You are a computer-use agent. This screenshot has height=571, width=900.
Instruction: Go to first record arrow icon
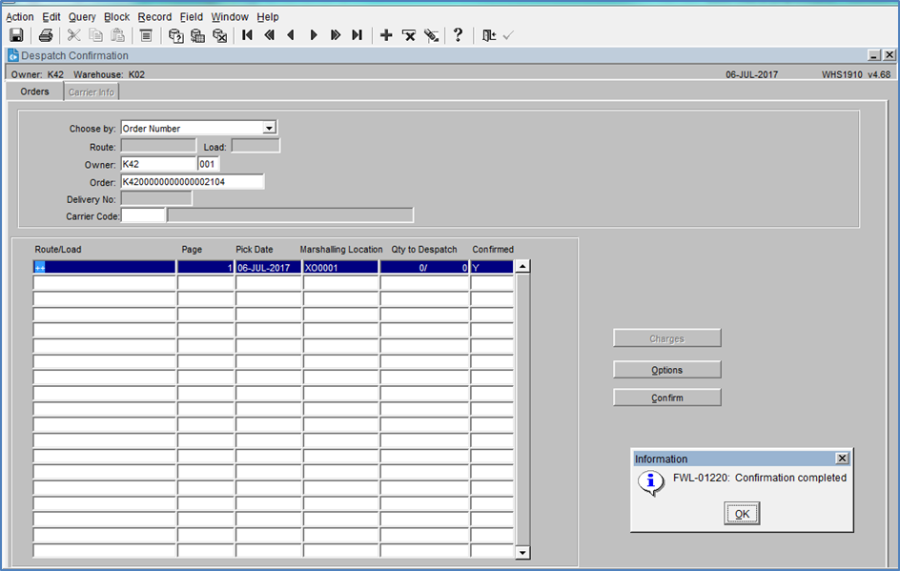tap(247, 35)
